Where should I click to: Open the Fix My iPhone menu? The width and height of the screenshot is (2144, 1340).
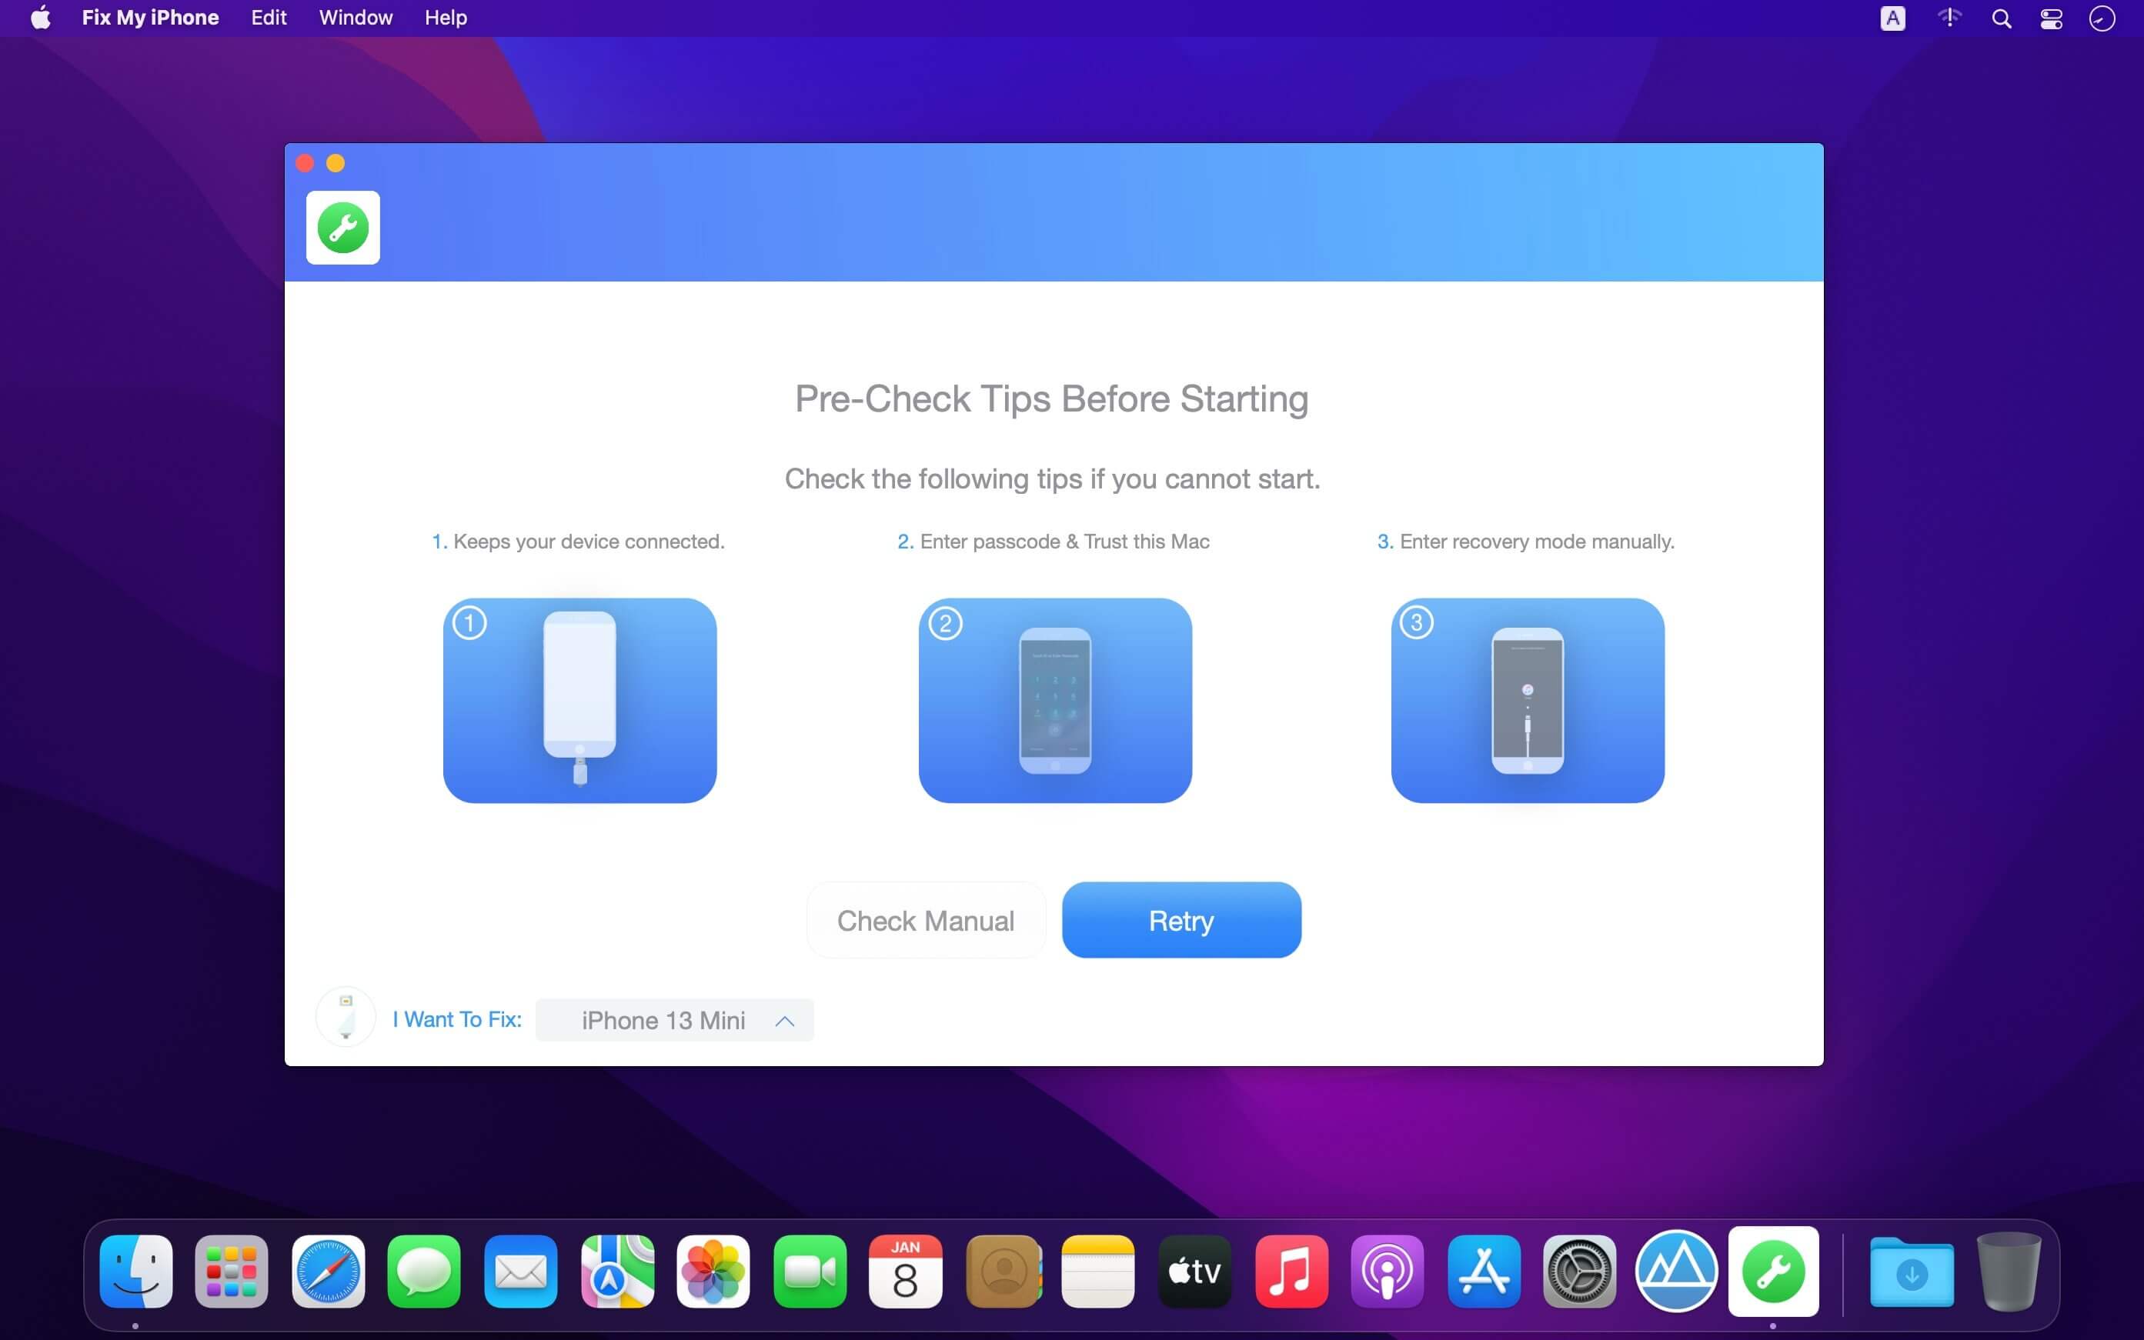coord(150,17)
